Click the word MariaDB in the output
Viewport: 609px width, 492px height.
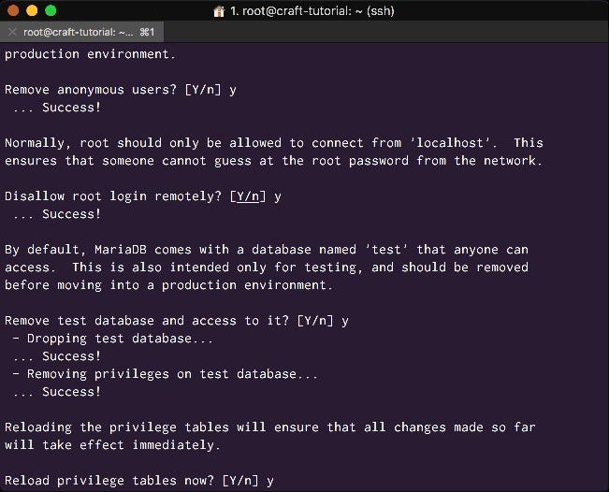121,250
